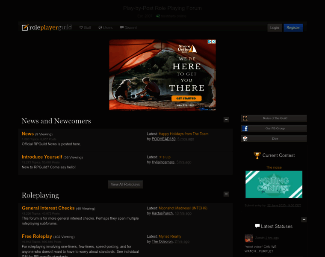Open the Dice button
Viewport: 325px width, 257px height.
pos(274,139)
